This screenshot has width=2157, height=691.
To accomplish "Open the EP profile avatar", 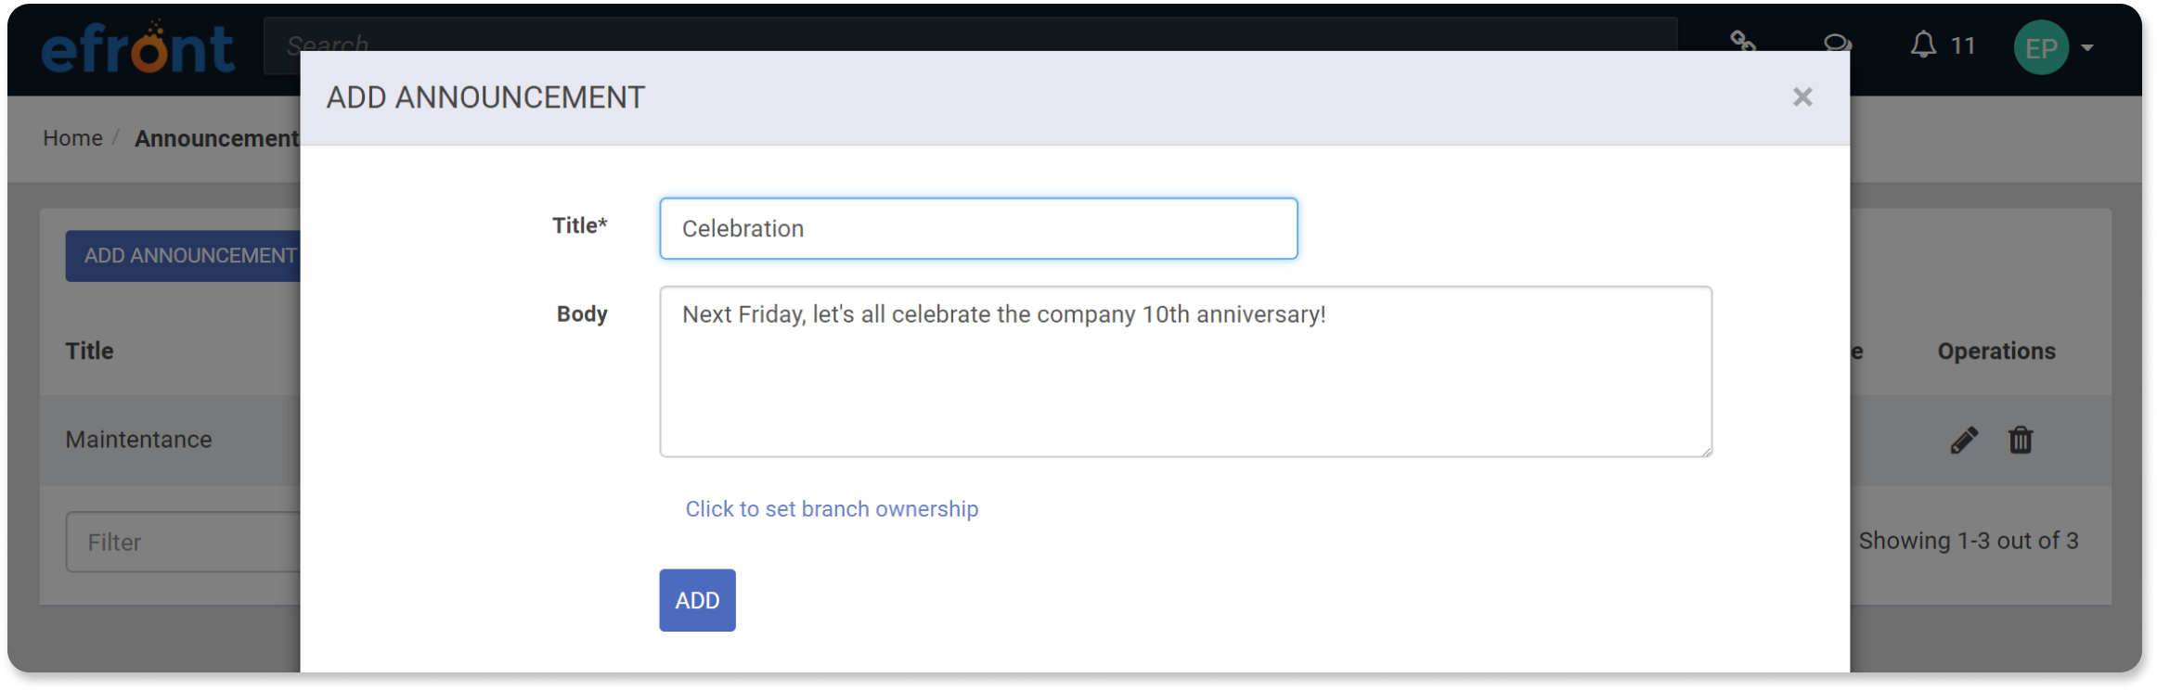I will 2041,46.
